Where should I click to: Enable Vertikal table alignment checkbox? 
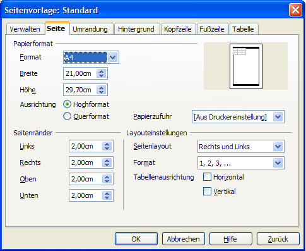[x=207, y=192]
